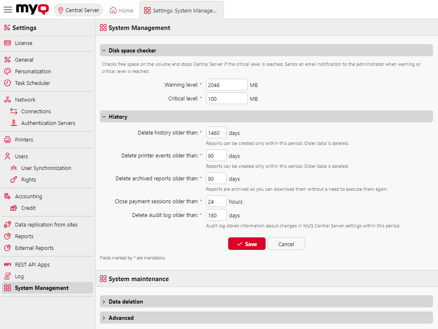Select the Settings: System Management tab
The image size is (438, 329).
(x=182, y=10)
